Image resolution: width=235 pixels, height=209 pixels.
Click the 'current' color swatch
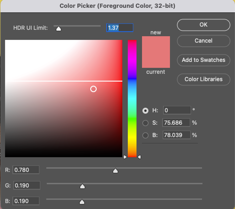pos(156,60)
